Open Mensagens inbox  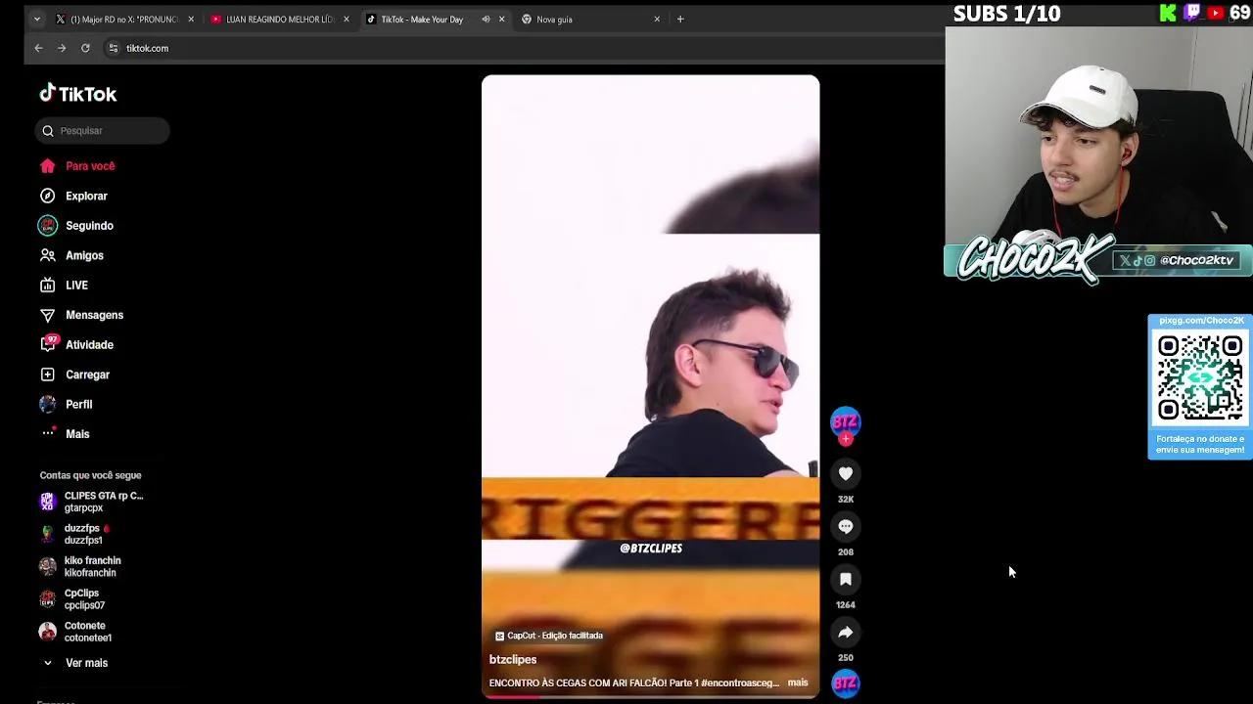click(94, 315)
